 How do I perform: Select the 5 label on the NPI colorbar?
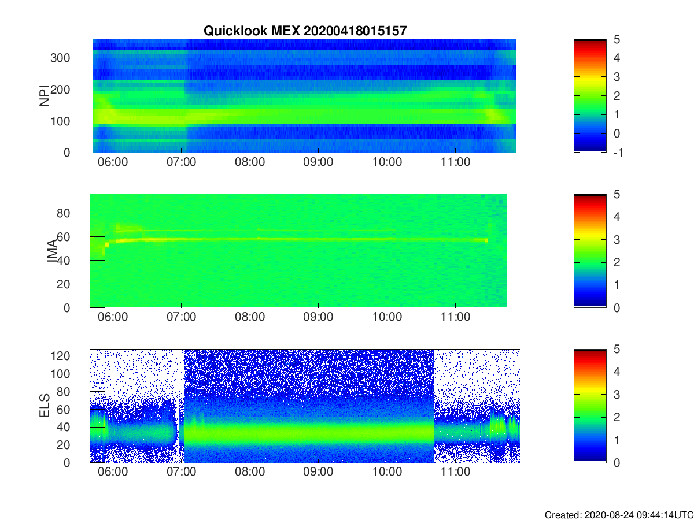click(x=617, y=39)
